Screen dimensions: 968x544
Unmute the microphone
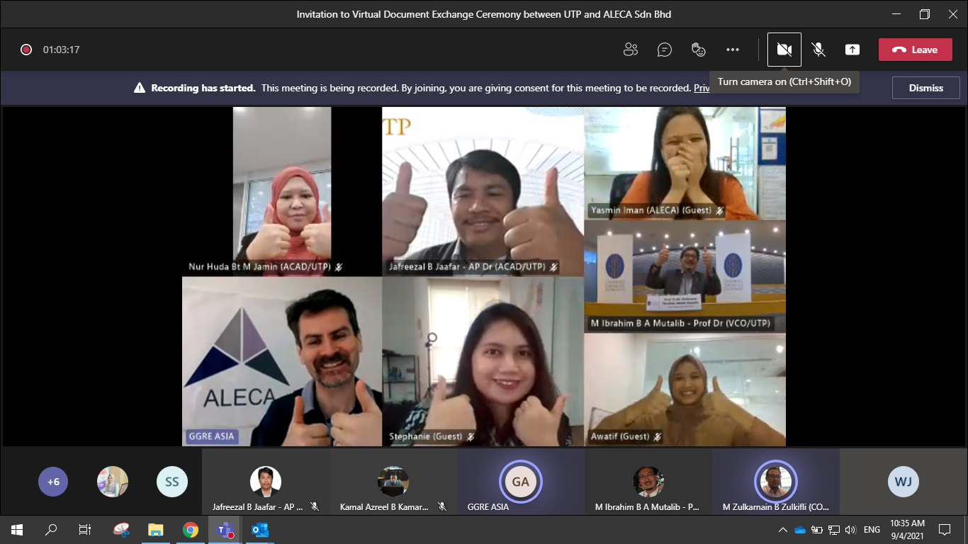coord(818,50)
